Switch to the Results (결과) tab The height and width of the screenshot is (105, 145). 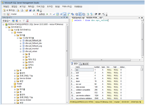coord(74,64)
